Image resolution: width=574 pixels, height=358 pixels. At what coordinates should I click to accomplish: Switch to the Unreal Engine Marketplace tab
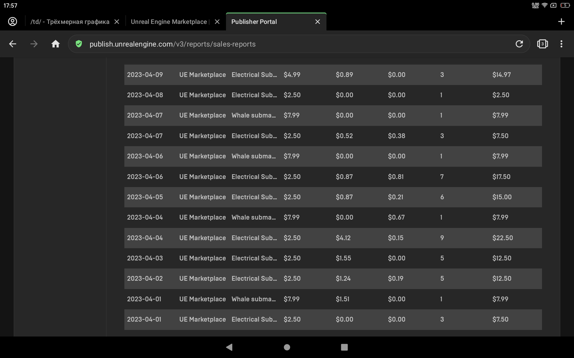[x=169, y=22]
